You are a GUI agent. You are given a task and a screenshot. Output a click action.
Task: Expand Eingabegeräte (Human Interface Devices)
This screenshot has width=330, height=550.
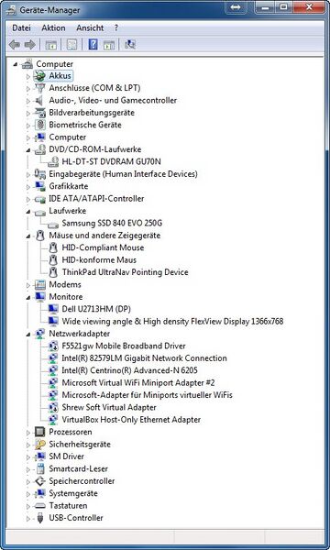(x=28, y=174)
